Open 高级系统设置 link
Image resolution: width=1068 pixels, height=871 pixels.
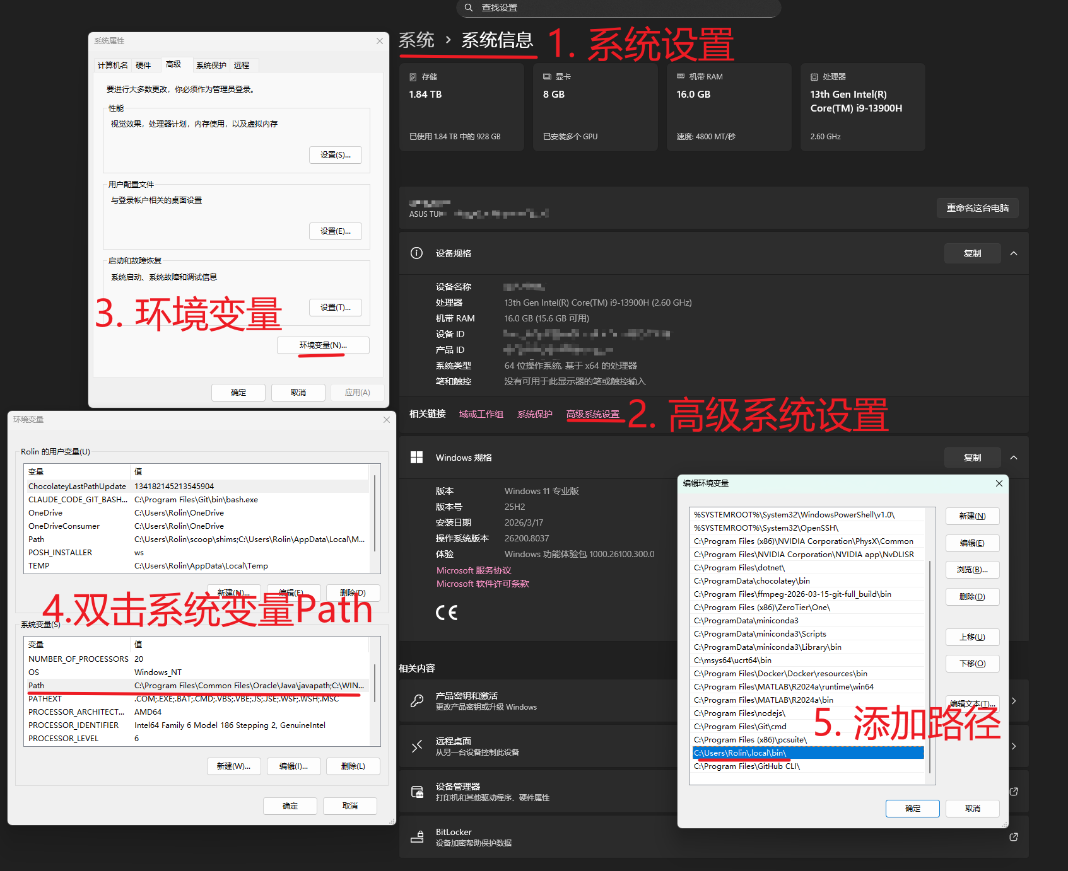click(593, 414)
